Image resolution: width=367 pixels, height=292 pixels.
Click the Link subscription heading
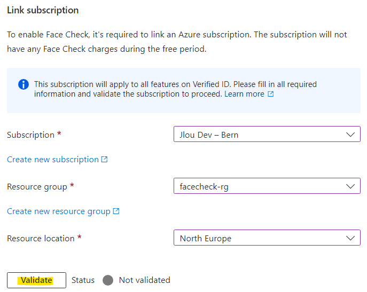coord(43,10)
